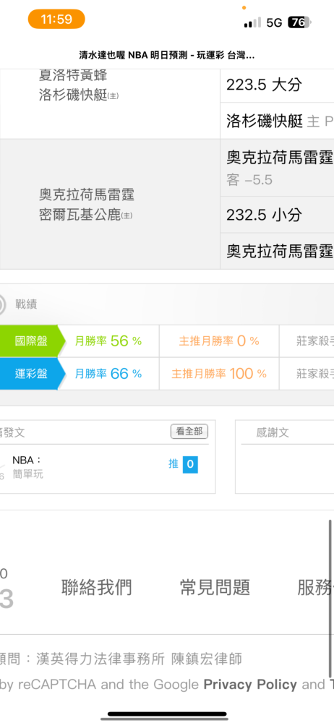Click the 感謝文 panel header
This screenshot has width=334, height=723.
click(x=273, y=432)
